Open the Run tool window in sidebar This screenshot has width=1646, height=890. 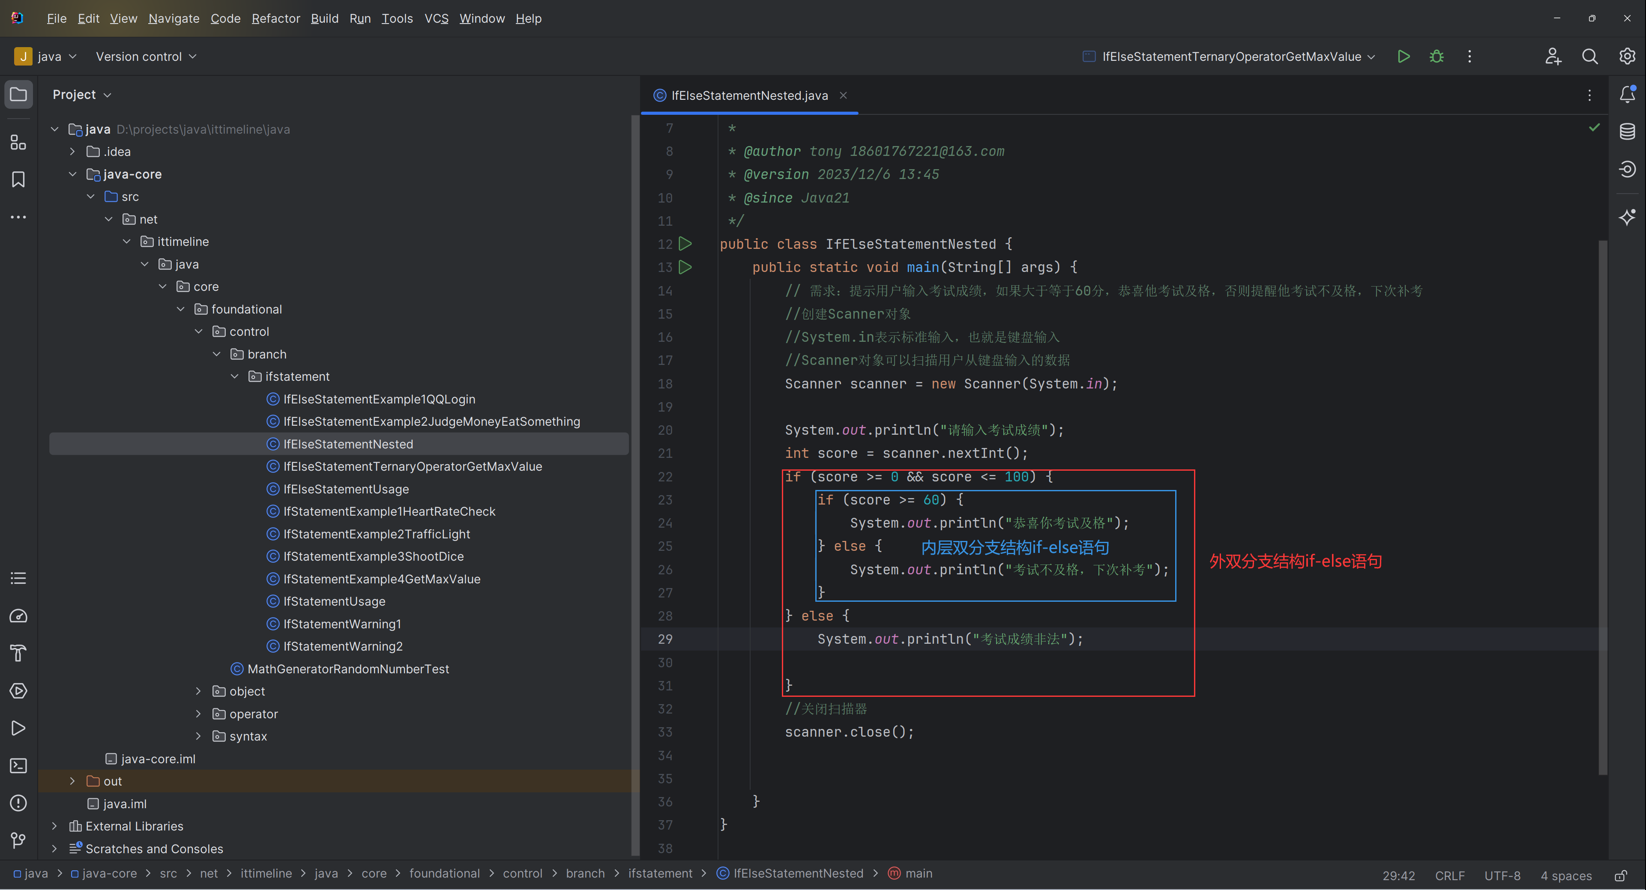(x=18, y=729)
